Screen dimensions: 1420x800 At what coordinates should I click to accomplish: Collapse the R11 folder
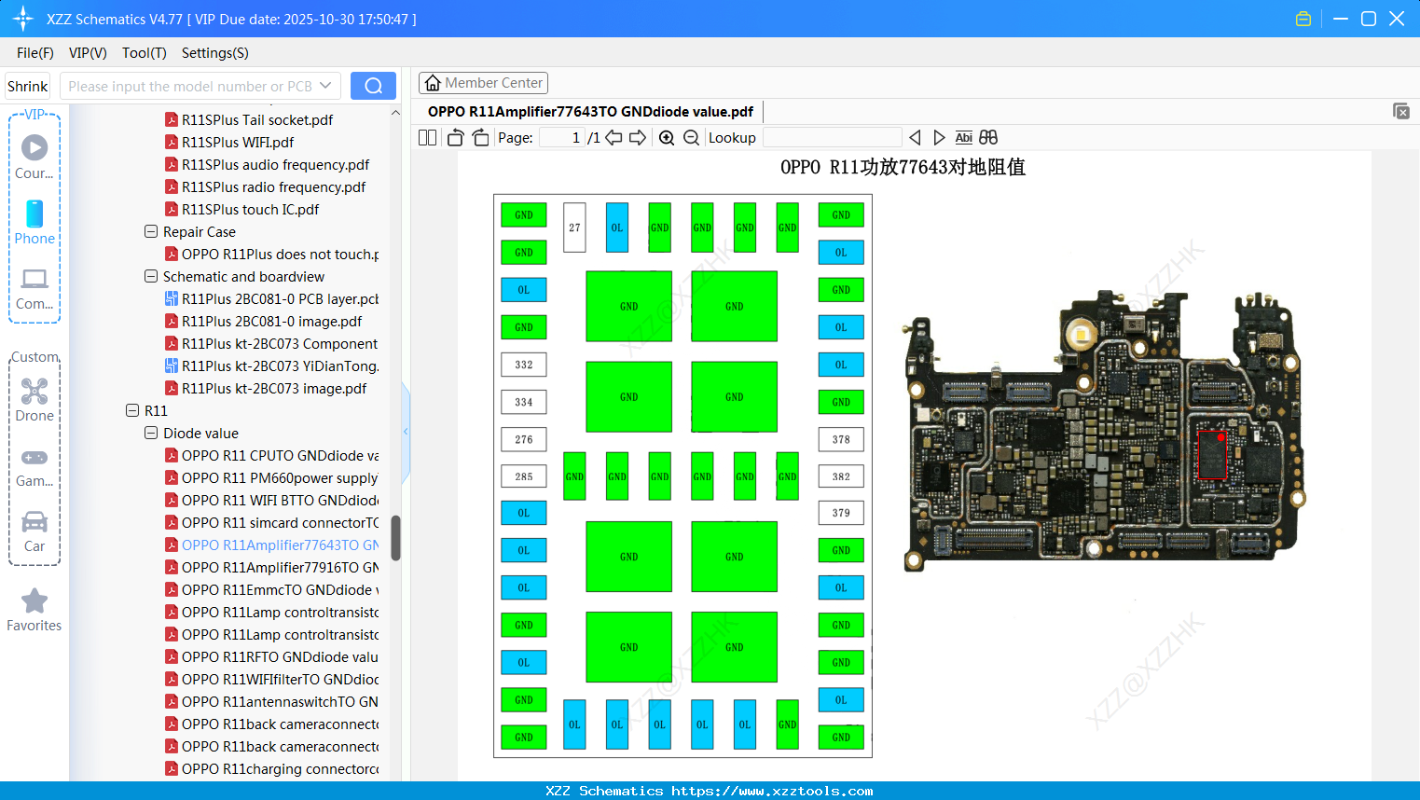132,410
